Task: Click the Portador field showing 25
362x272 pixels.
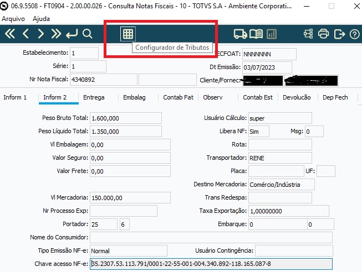Action: (104, 224)
